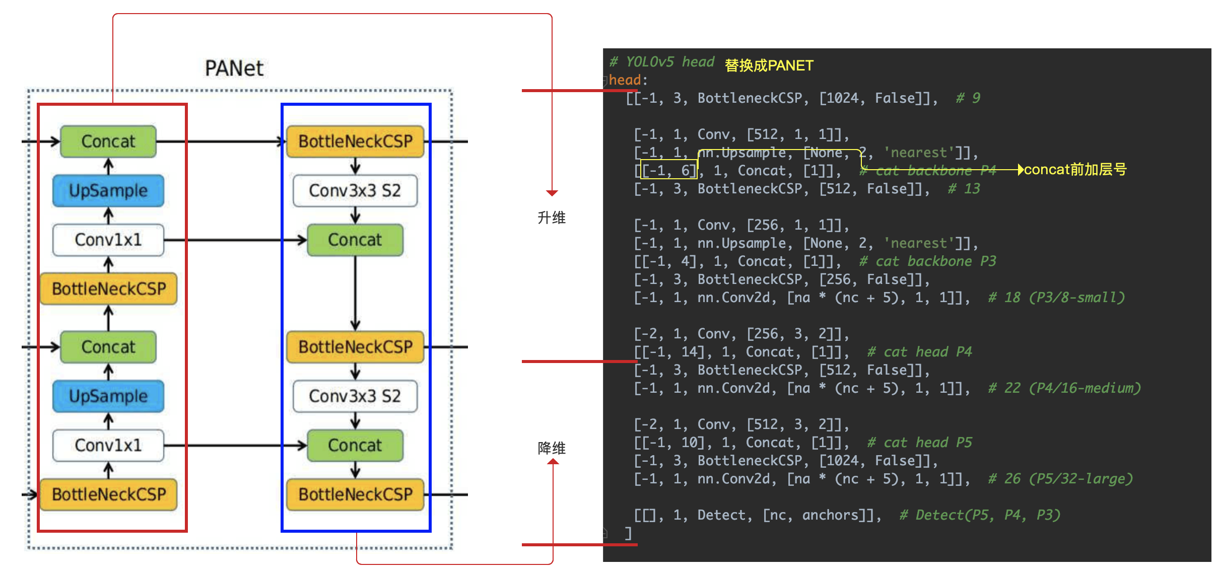
Task: Click the concat前加层号 annotation text
Action: [1075, 170]
